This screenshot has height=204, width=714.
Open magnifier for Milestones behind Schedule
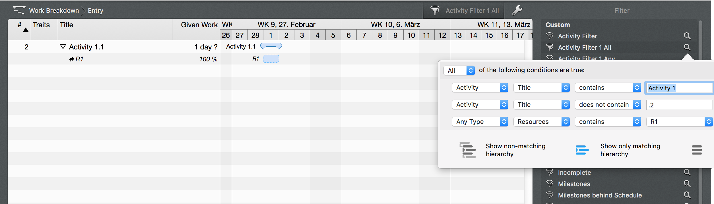click(x=687, y=195)
